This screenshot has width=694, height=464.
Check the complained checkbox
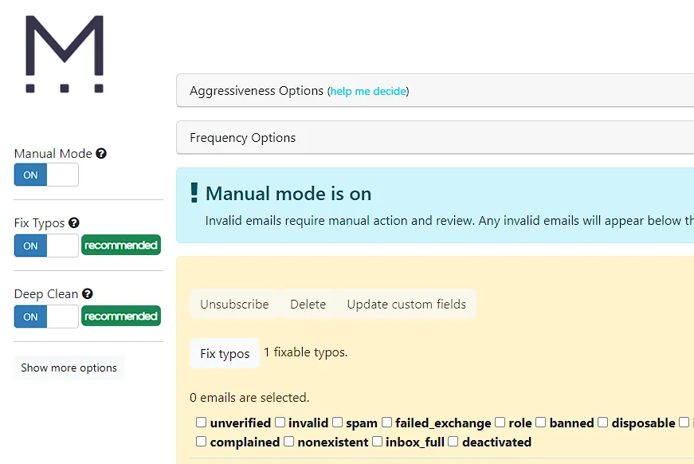[201, 442]
